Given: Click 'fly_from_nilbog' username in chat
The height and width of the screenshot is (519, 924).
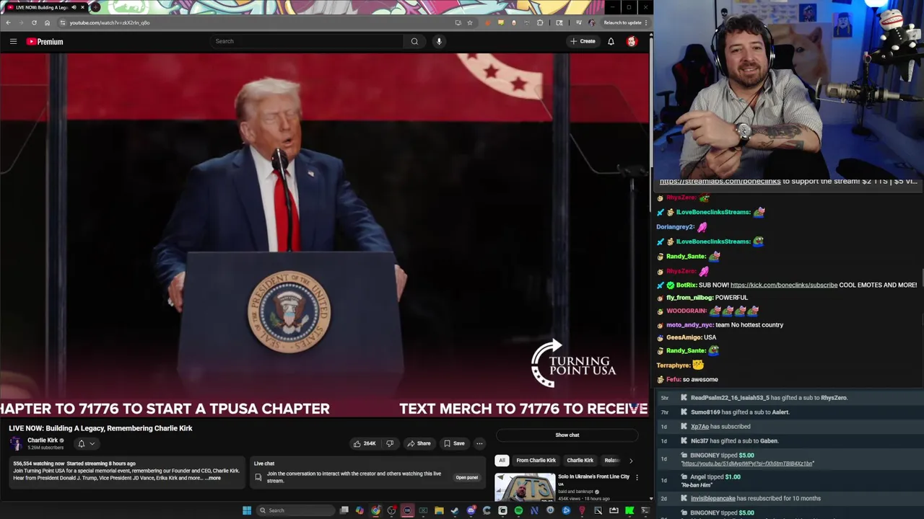Looking at the screenshot, I should click(689, 298).
